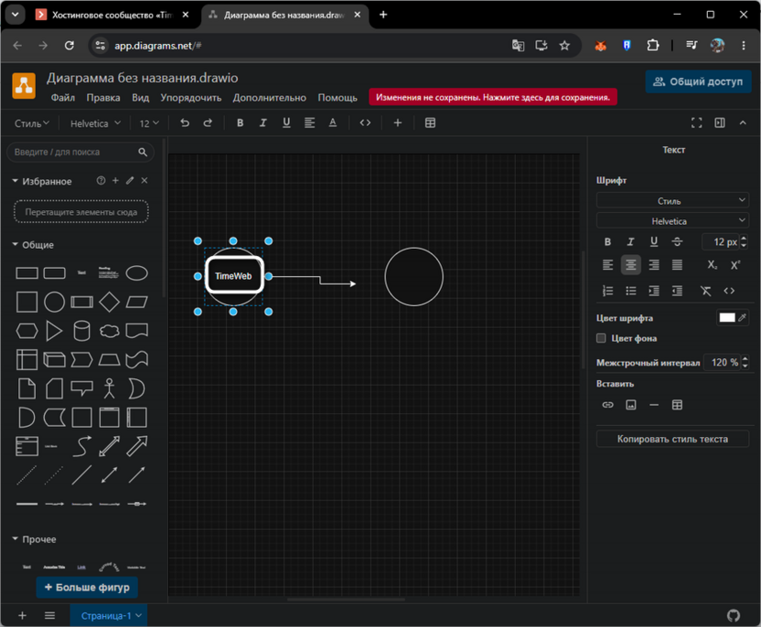The image size is (761, 627).
Task: Click the Общий доступ button
Action: click(x=698, y=81)
